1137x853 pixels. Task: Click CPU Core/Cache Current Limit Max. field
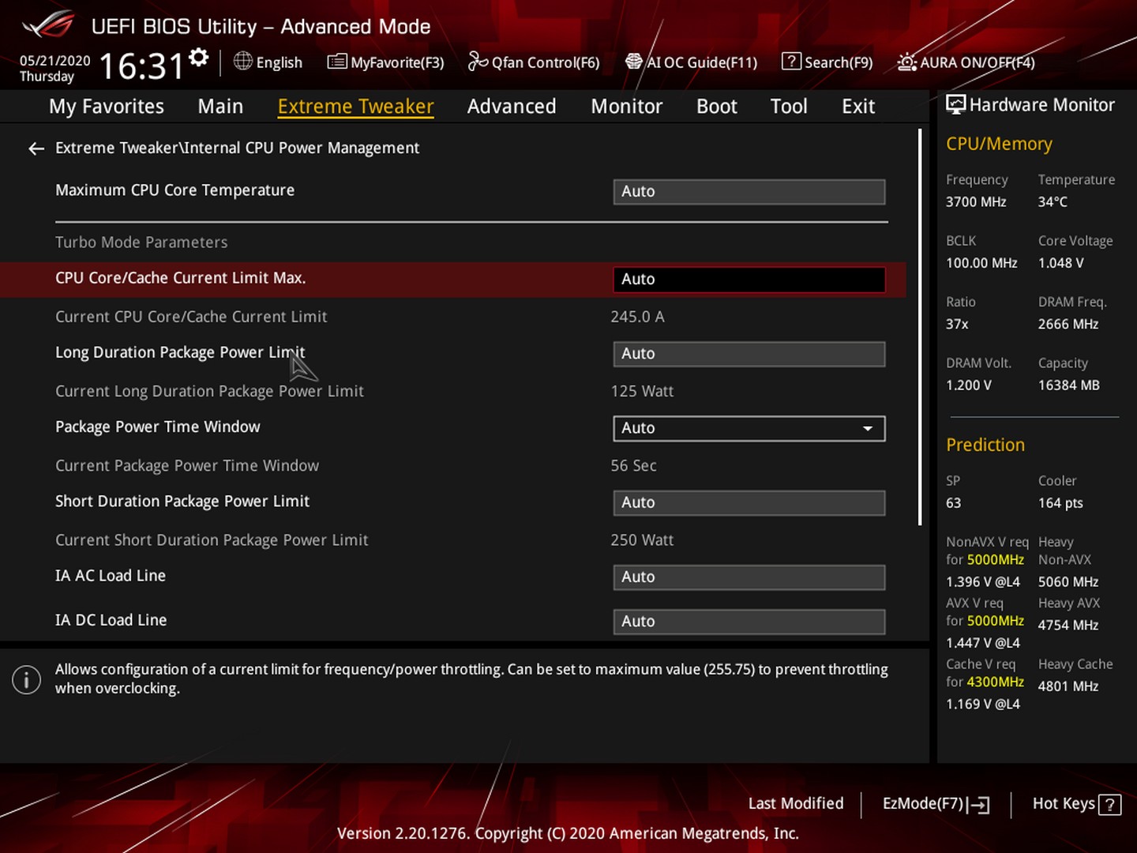[x=749, y=280]
